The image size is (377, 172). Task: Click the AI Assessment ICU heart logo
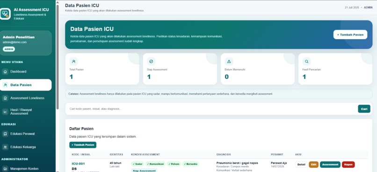(5, 14)
